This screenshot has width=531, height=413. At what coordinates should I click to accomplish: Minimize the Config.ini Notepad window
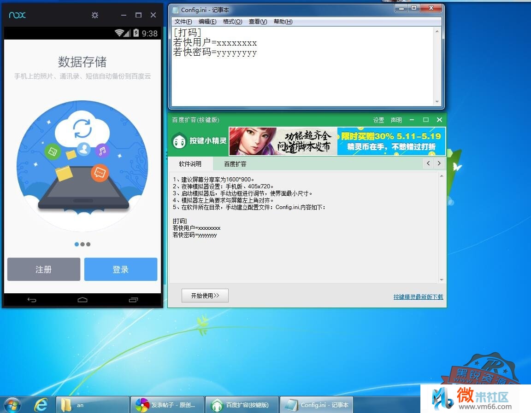tap(401, 8)
